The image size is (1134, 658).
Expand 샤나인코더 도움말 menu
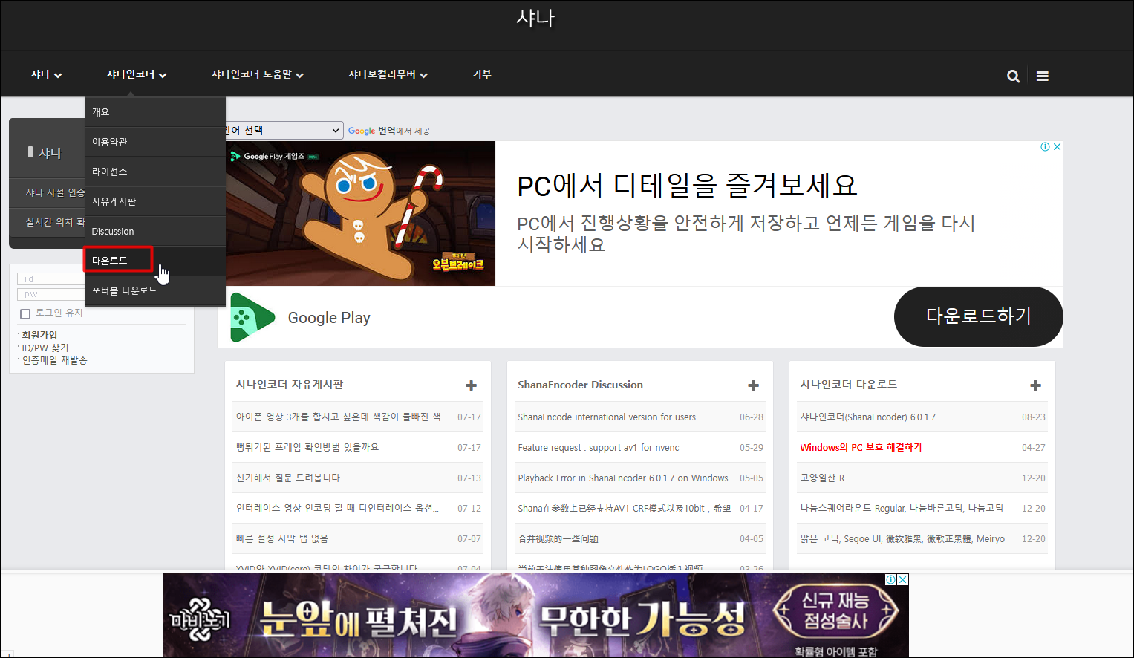pos(257,74)
